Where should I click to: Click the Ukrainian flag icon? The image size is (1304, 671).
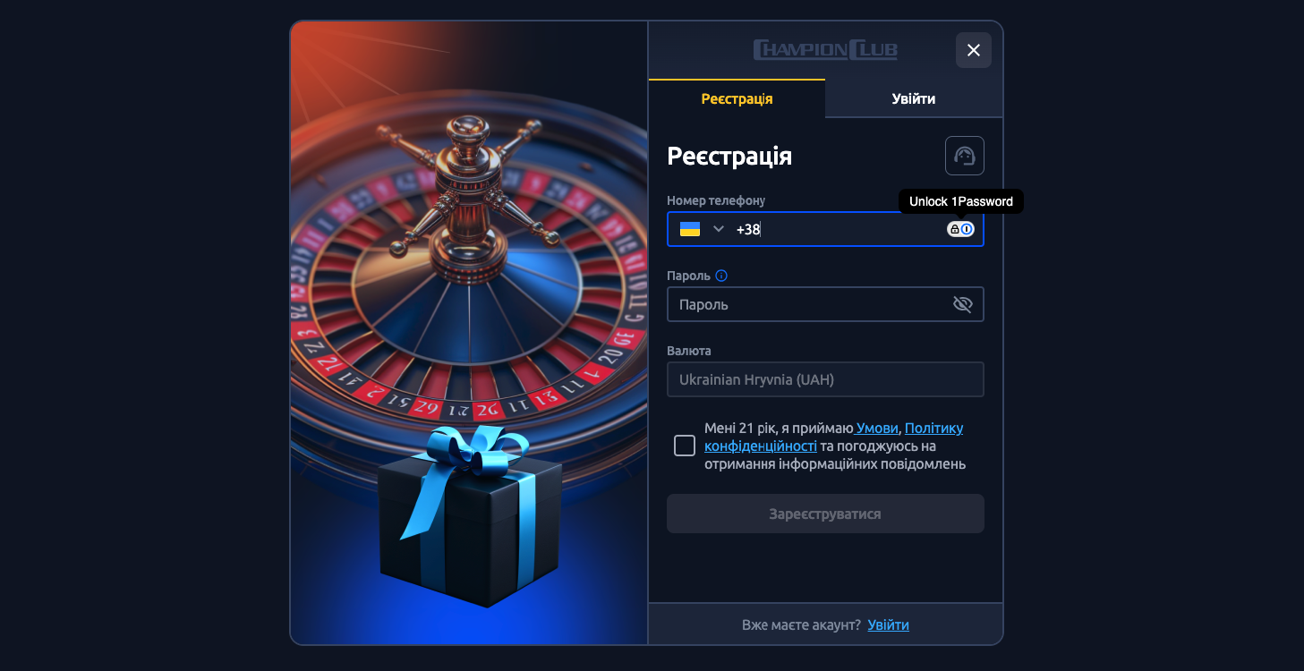pos(690,229)
